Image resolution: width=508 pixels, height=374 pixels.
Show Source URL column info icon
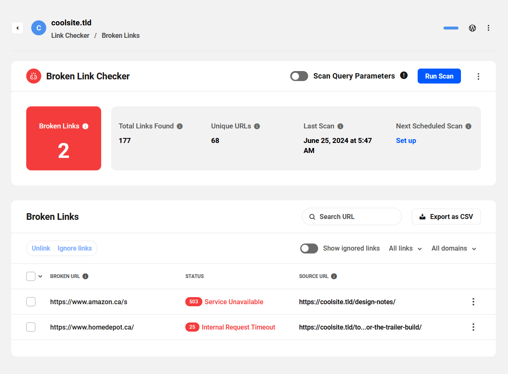pyautogui.click(x=334, y=276)
